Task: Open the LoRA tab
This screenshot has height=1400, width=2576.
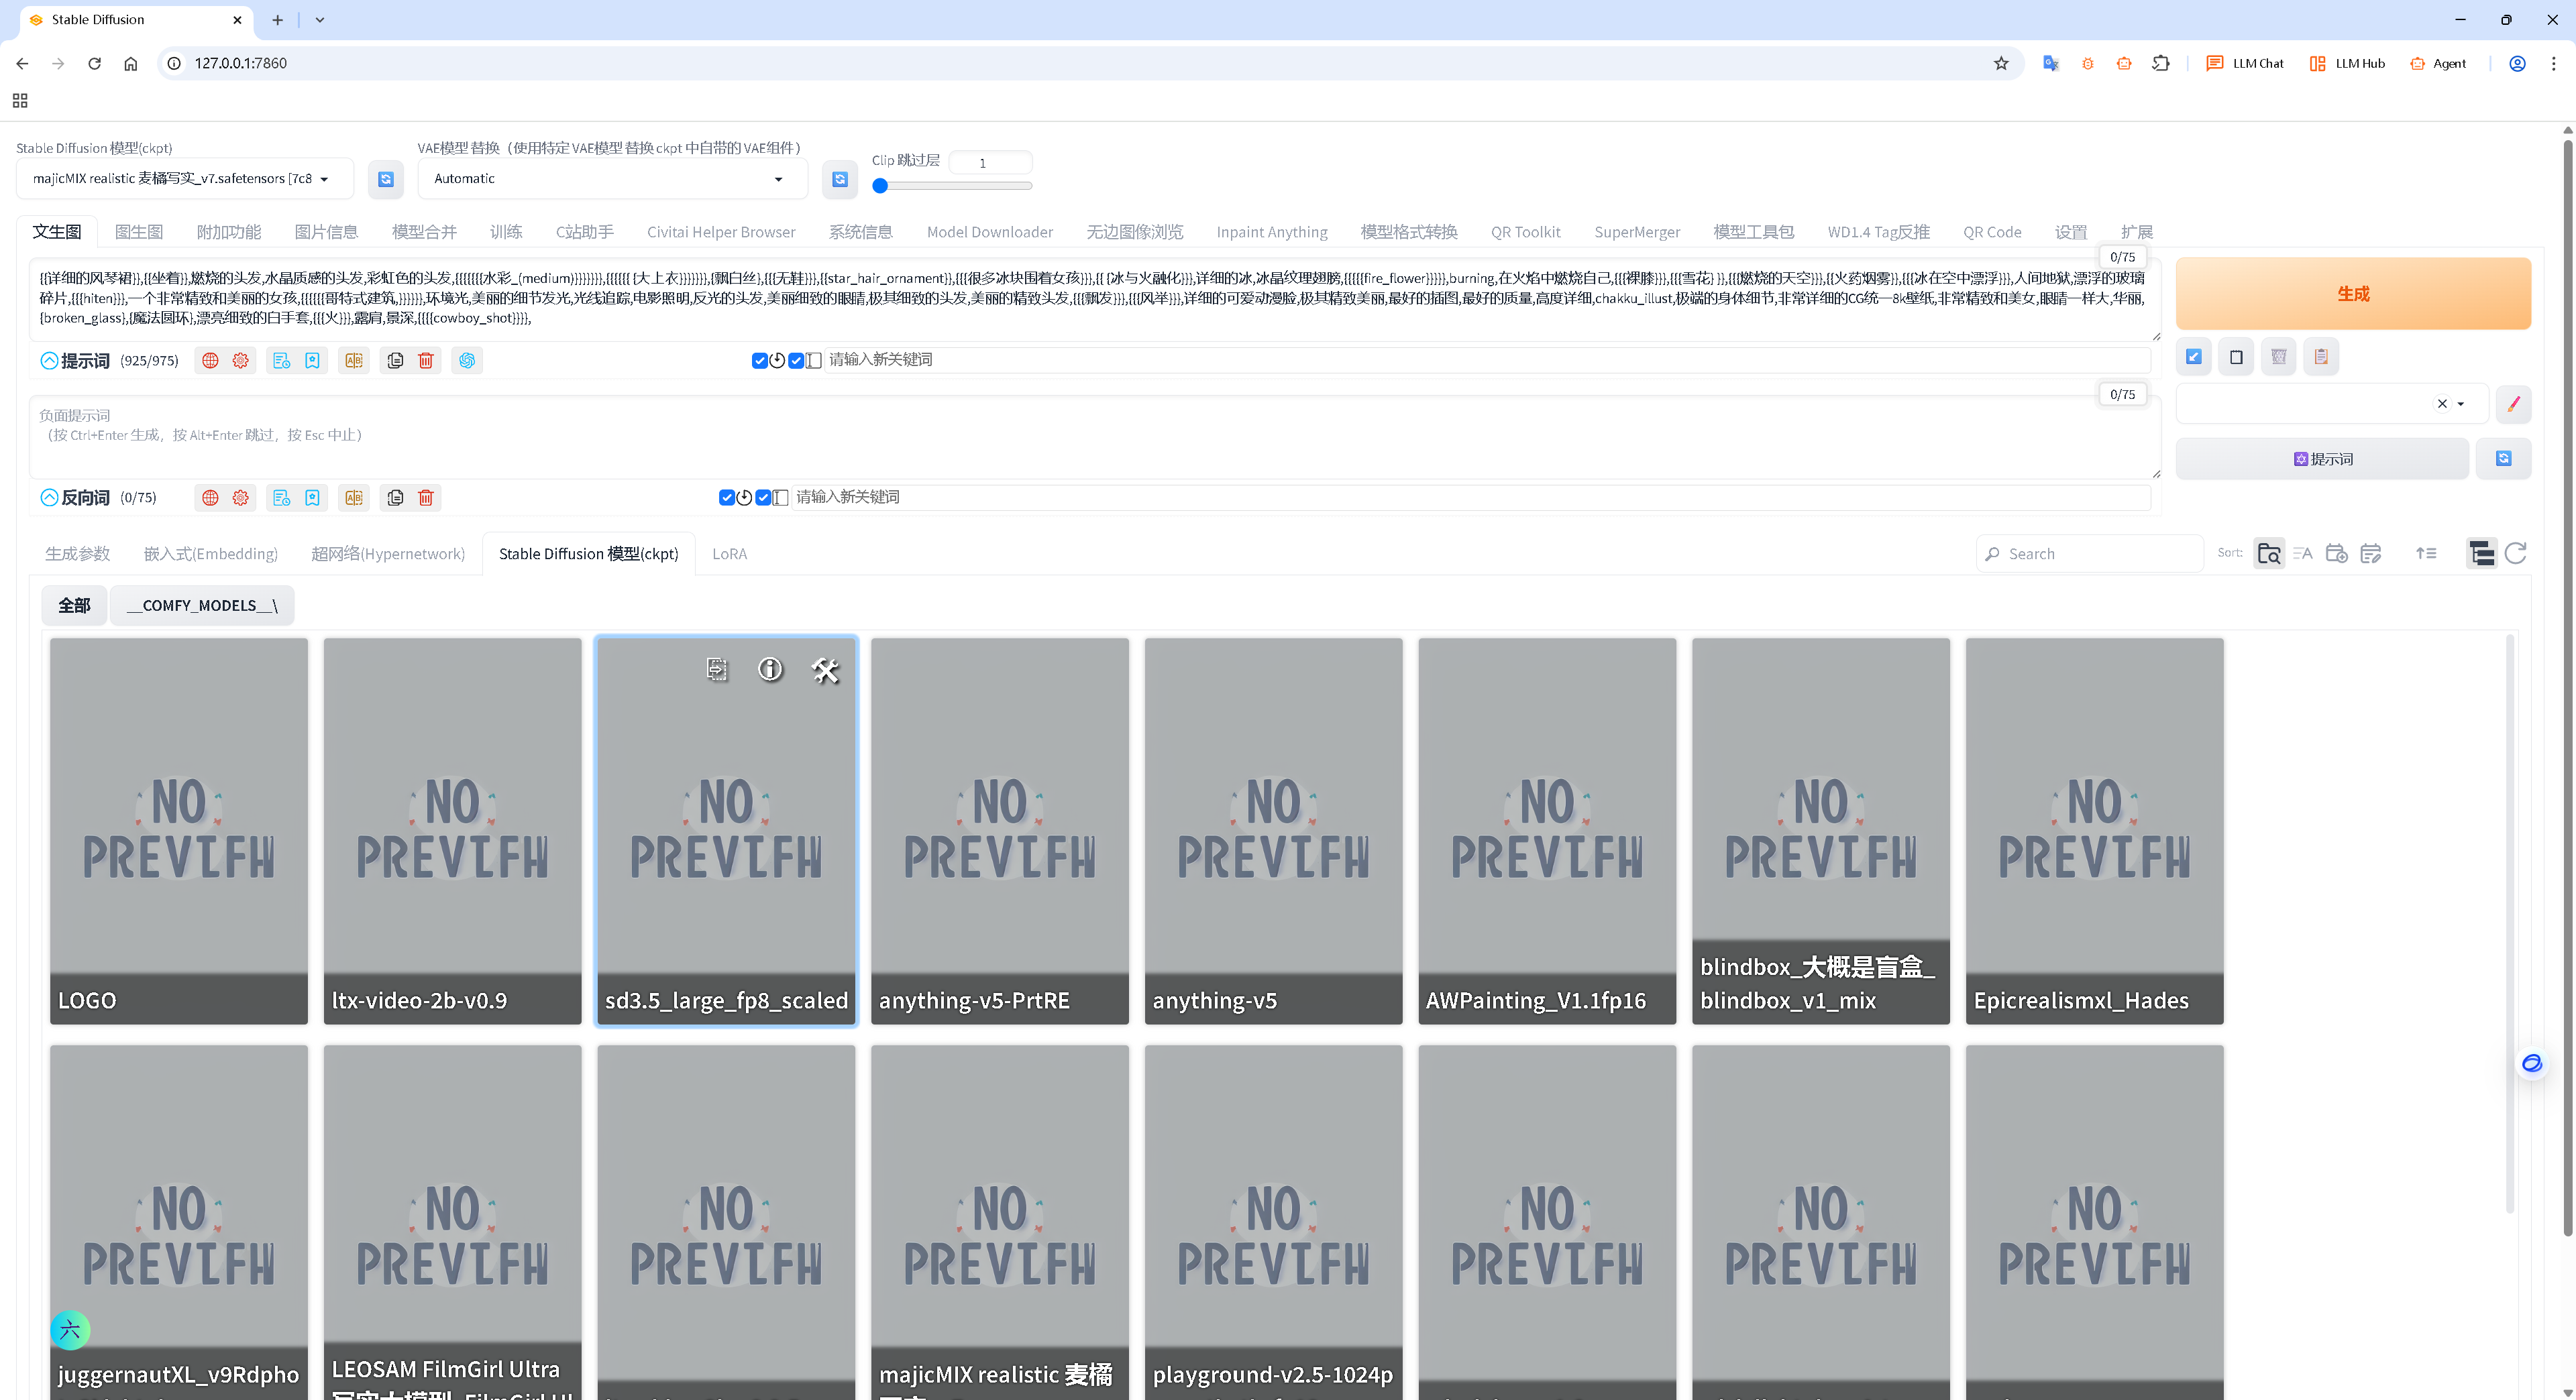Action: 729,554
